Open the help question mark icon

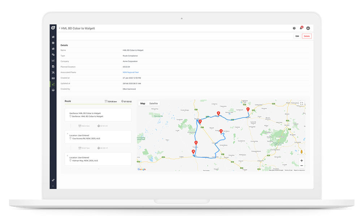click(x=294, y=28)
